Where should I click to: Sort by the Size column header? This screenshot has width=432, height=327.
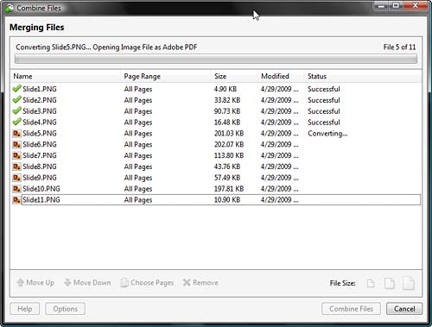pyautogui.click(x=234, y=76)
